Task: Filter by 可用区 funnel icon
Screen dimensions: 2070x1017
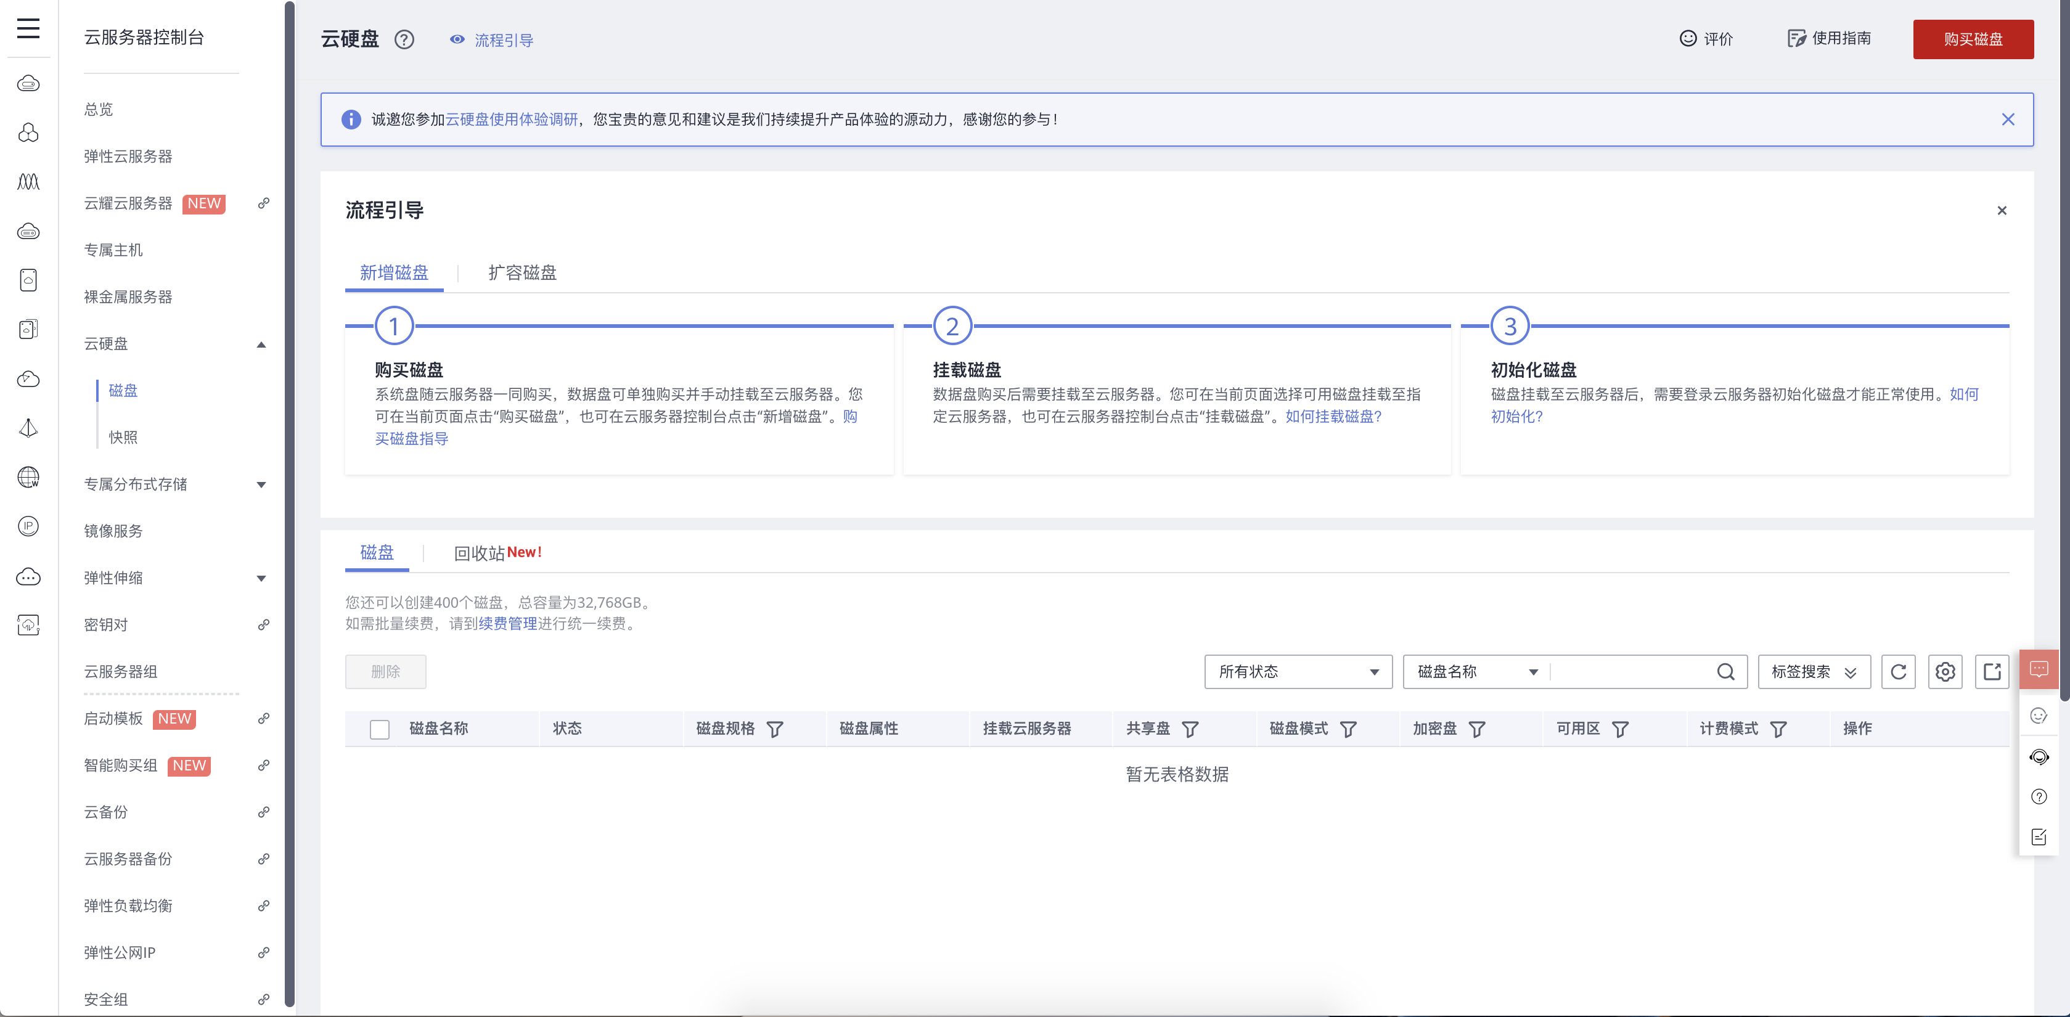Action: pyautogui.click(x=1620, y=729)
